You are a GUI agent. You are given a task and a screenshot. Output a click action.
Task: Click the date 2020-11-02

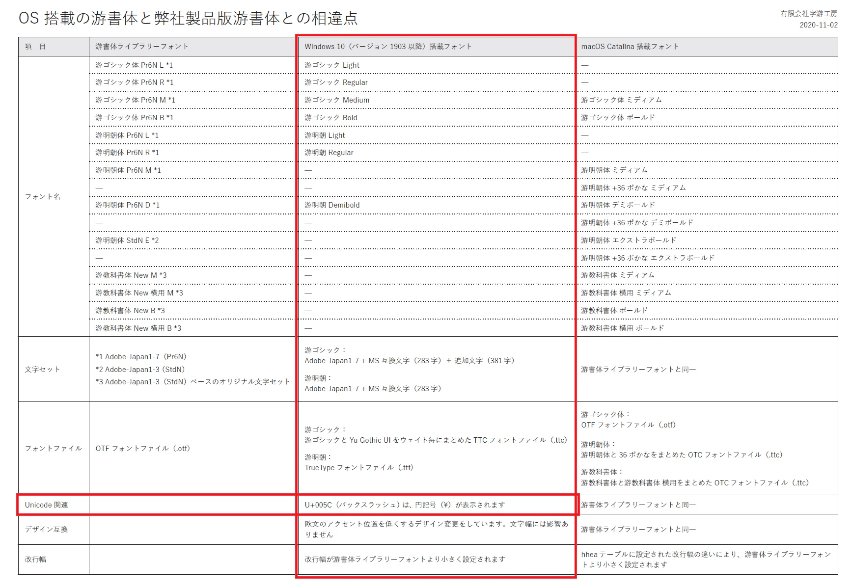pos(819,25)
